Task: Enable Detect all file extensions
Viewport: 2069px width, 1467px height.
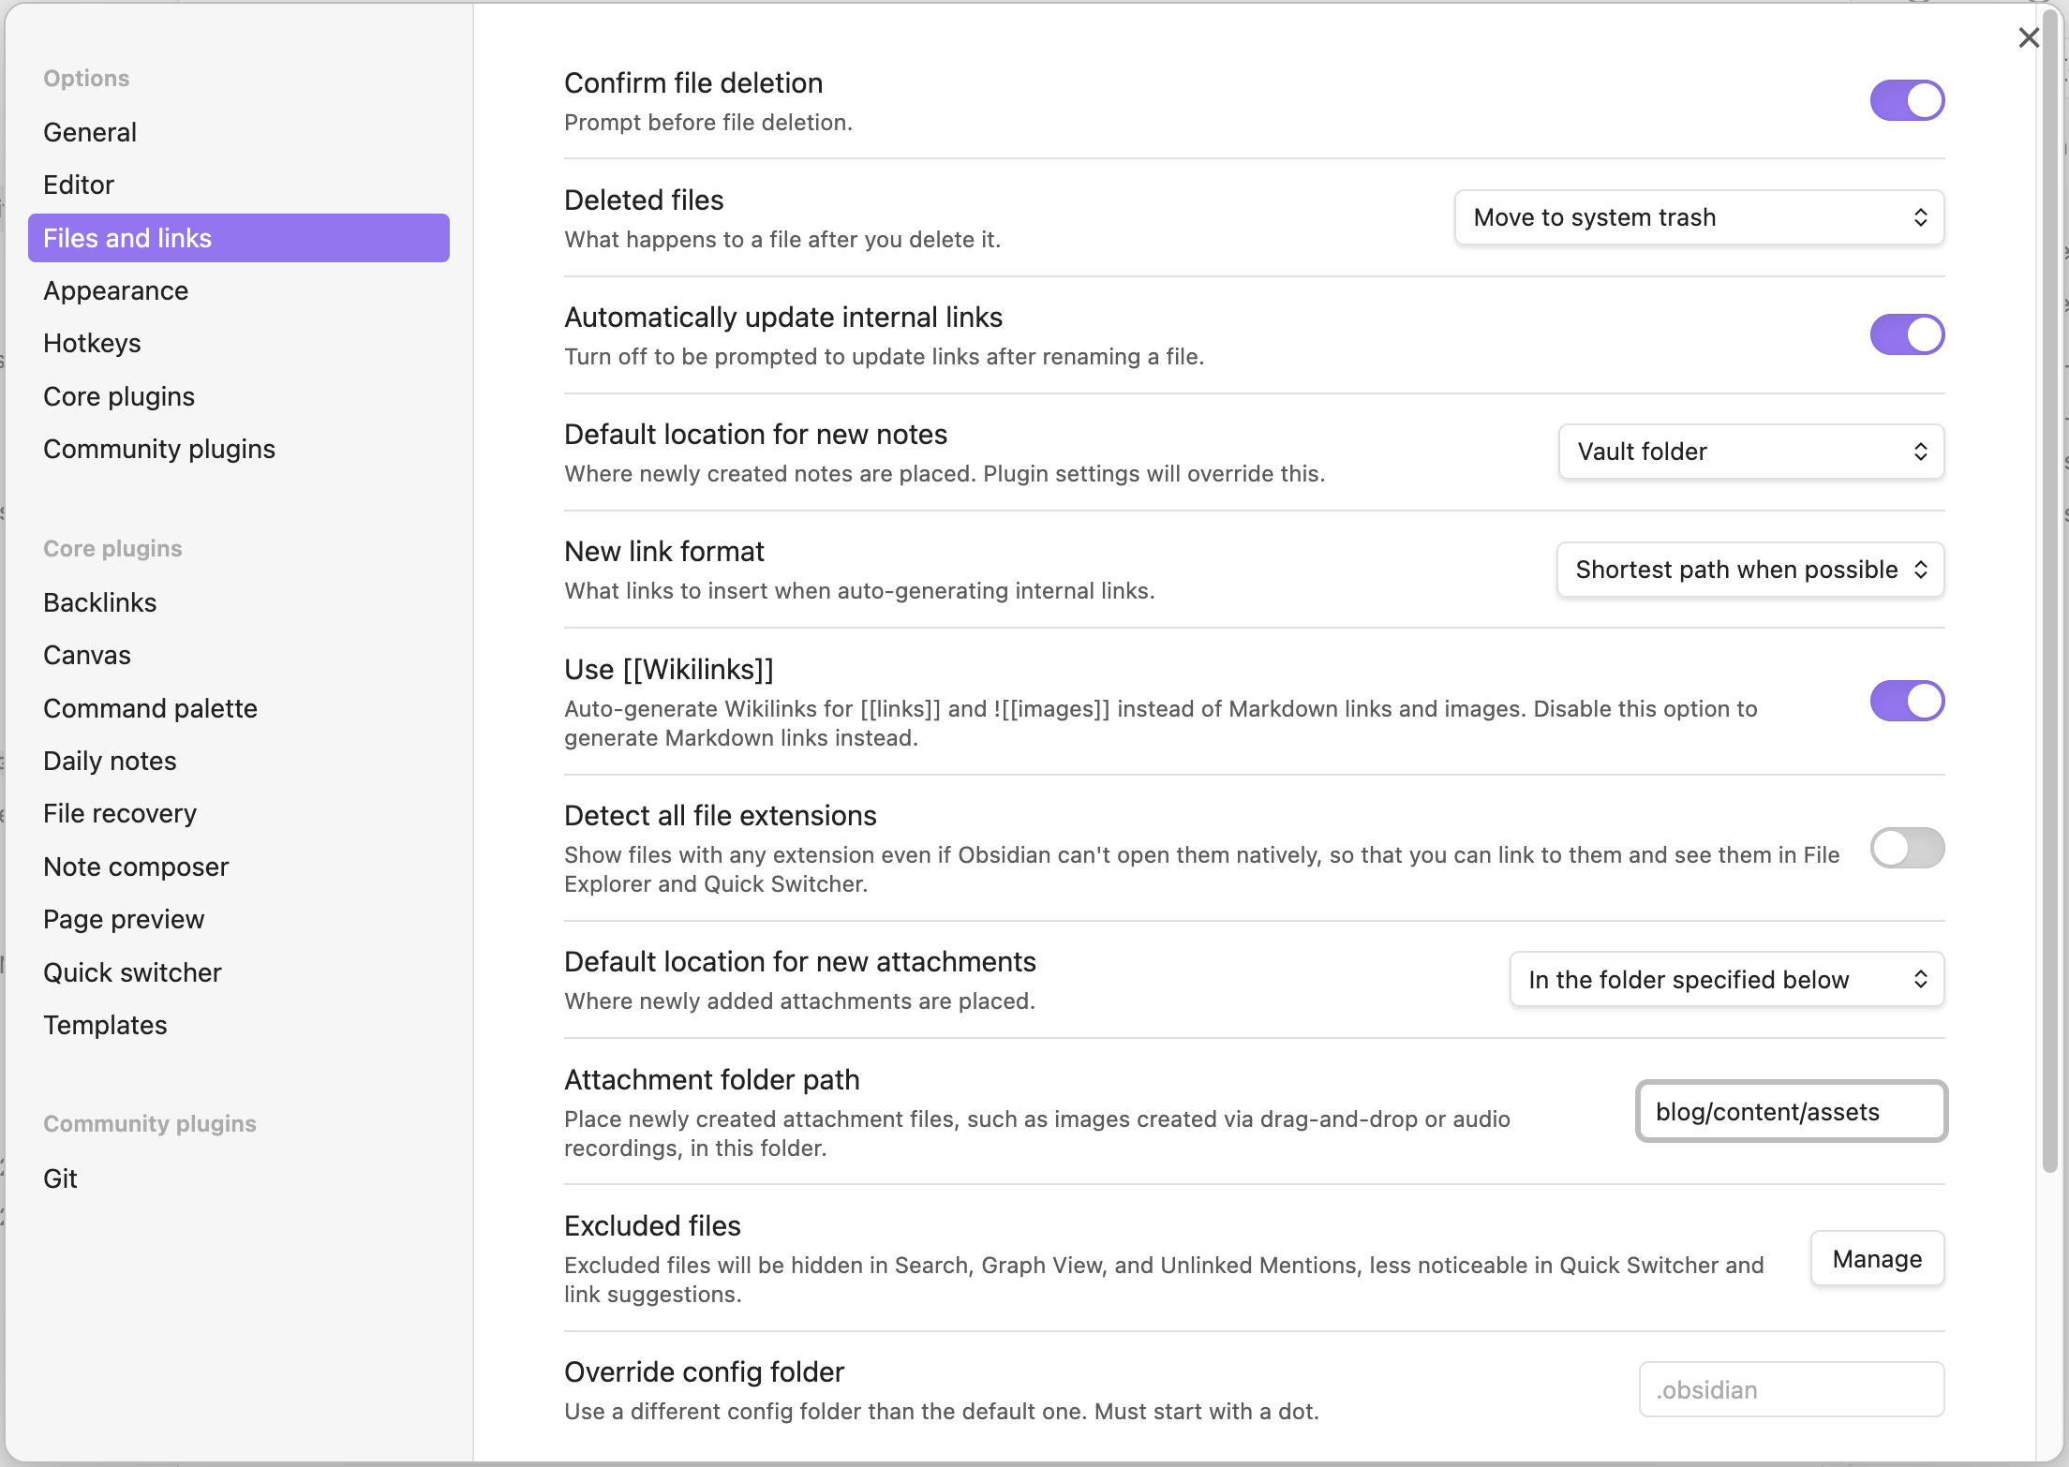Action: pyautogui.click(x=1907, y=848)
